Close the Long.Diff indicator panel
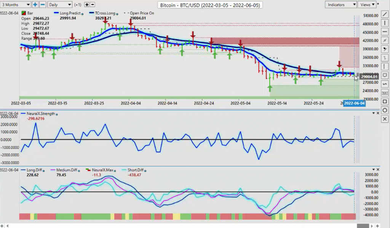390x228 pixels. pos(378,169)
